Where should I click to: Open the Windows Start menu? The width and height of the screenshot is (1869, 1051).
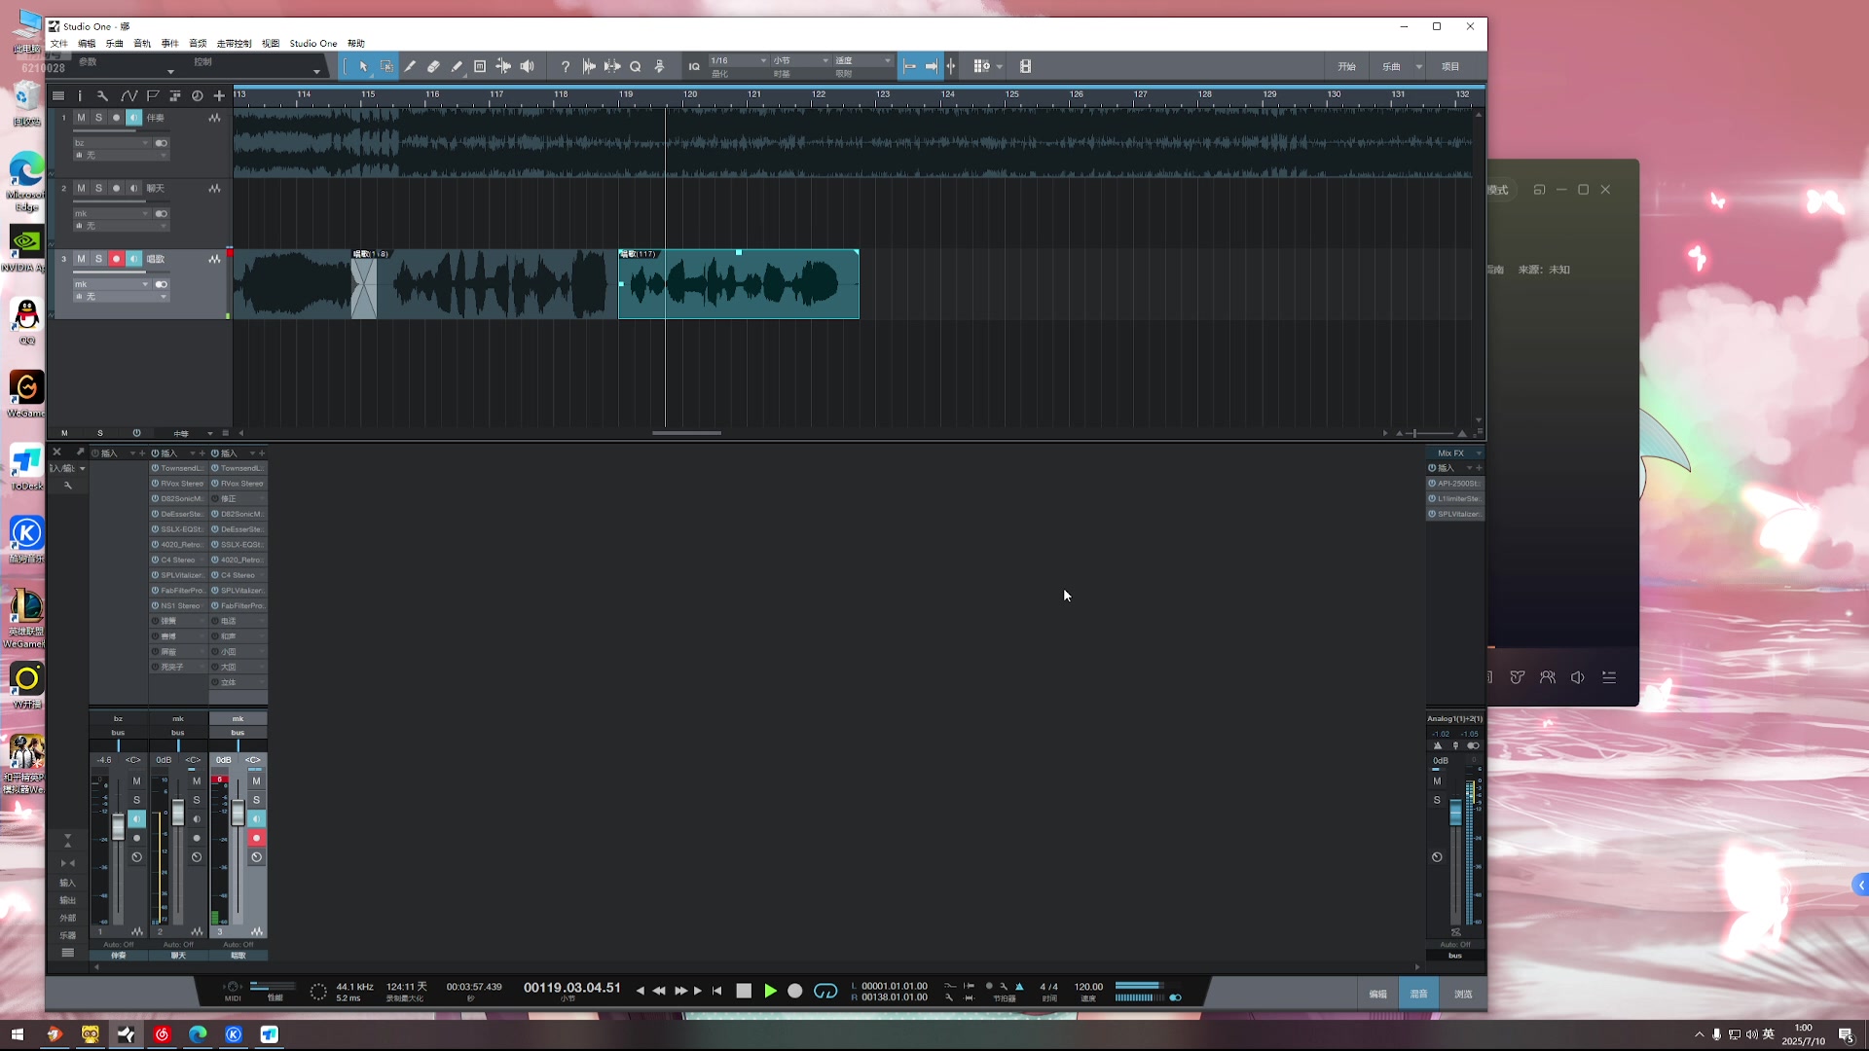pos(18,1034)
